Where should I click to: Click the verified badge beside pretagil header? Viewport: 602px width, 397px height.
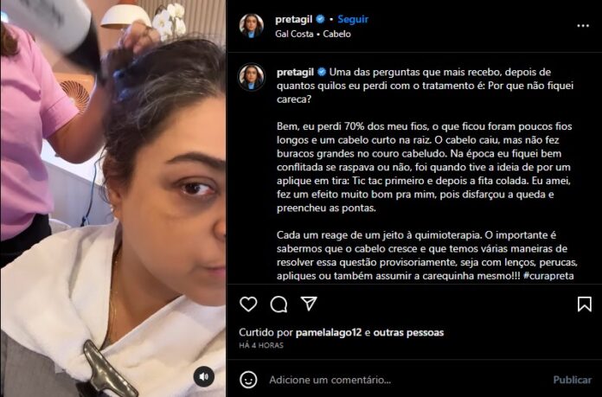[320, 19]
